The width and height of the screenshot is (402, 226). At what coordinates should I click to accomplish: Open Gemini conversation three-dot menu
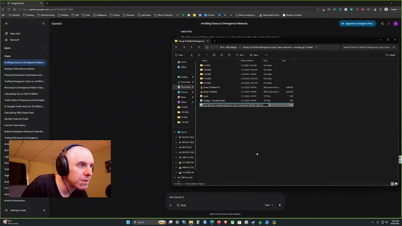388,24
